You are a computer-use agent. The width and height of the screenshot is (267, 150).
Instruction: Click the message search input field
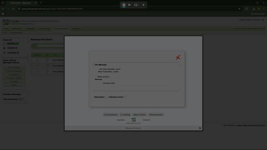(50, 46)
